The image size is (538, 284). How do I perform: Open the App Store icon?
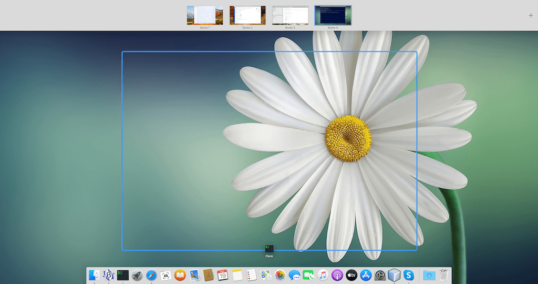pos(366,275)
